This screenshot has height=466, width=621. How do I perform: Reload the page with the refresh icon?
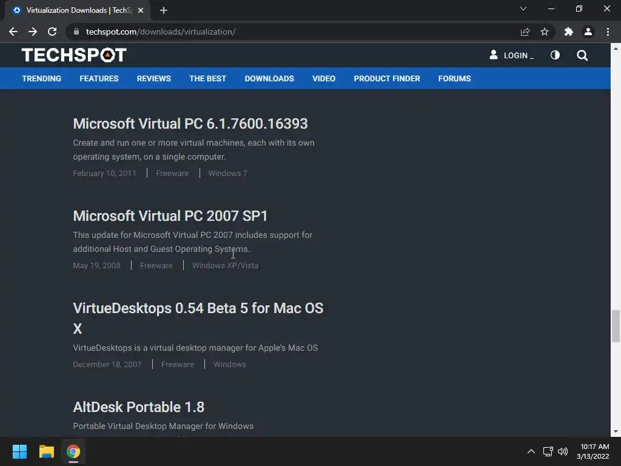[52, 32]
